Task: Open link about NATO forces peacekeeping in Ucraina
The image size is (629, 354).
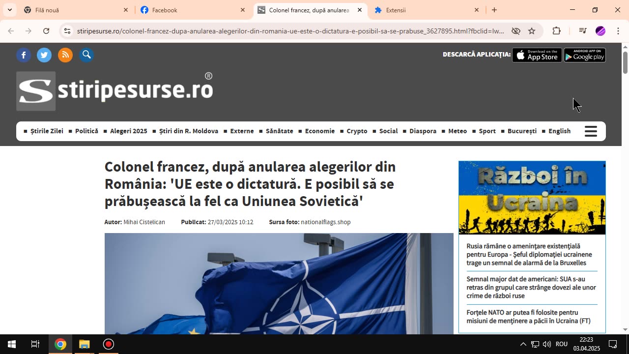Action: click(528, 317)
